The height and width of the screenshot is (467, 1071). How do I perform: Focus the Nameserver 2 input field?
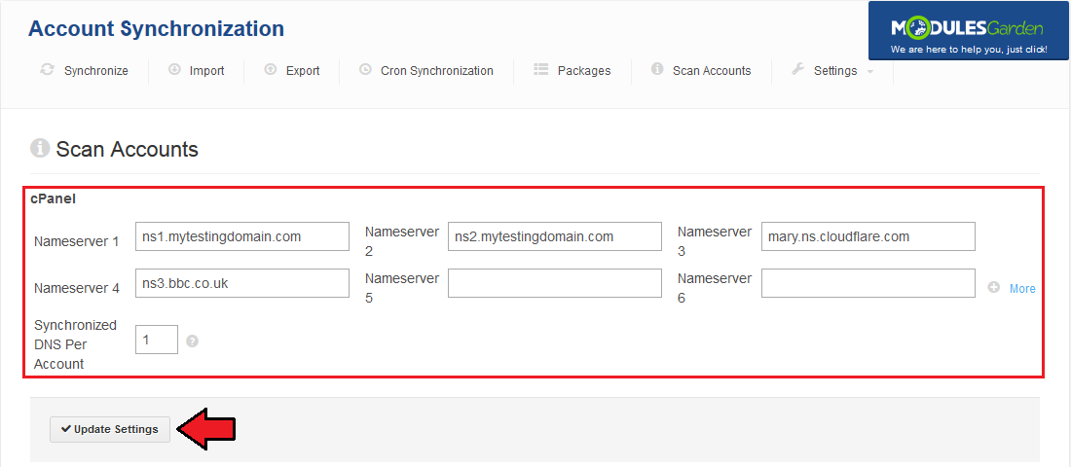555,236
